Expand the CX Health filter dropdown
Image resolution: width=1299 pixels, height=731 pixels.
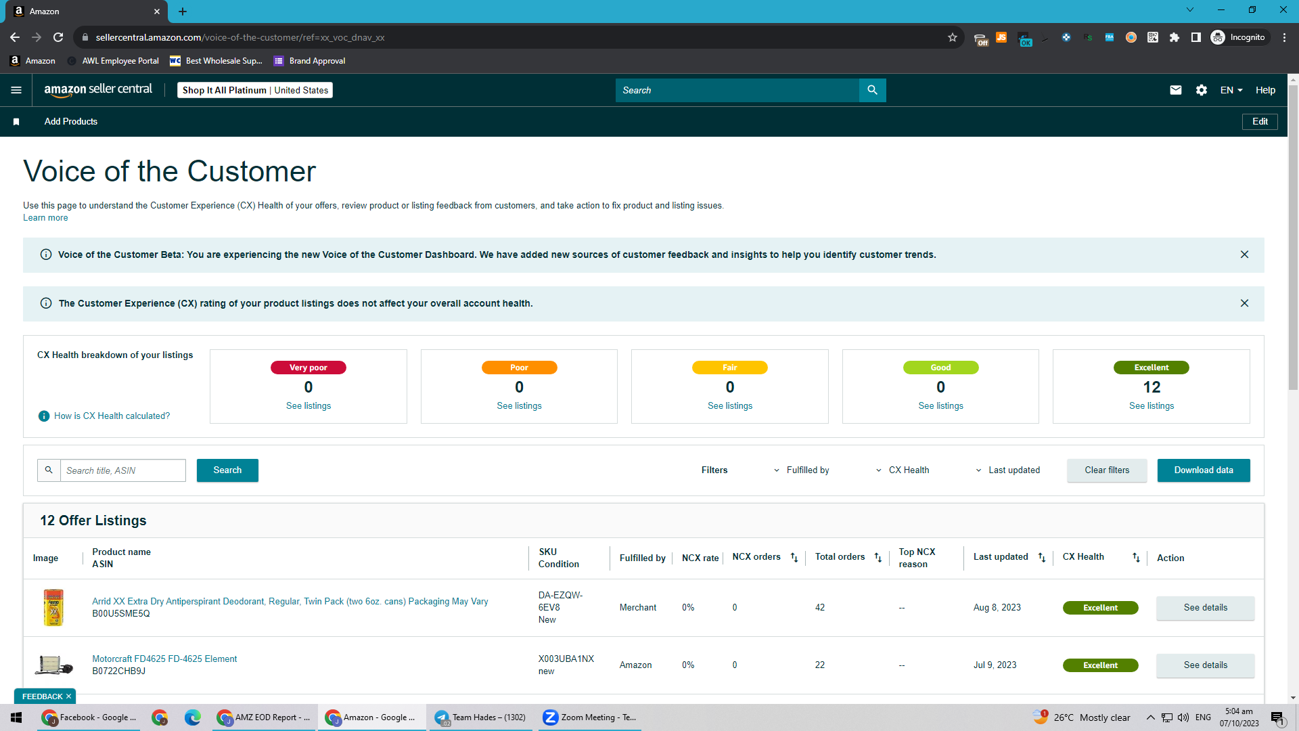coord(903,470)
